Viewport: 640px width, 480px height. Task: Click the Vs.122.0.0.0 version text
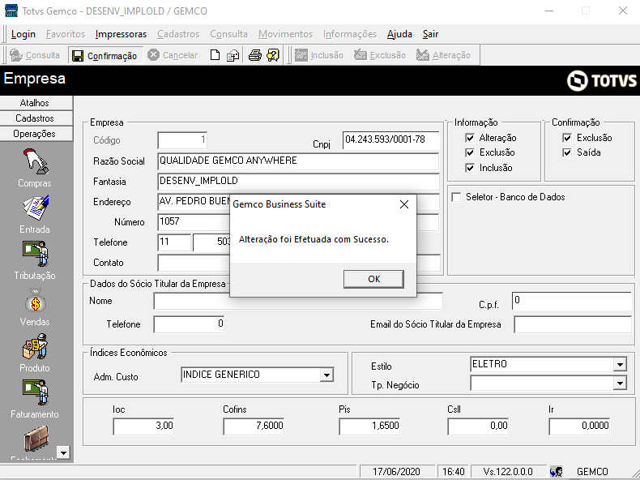click(508, 472)
